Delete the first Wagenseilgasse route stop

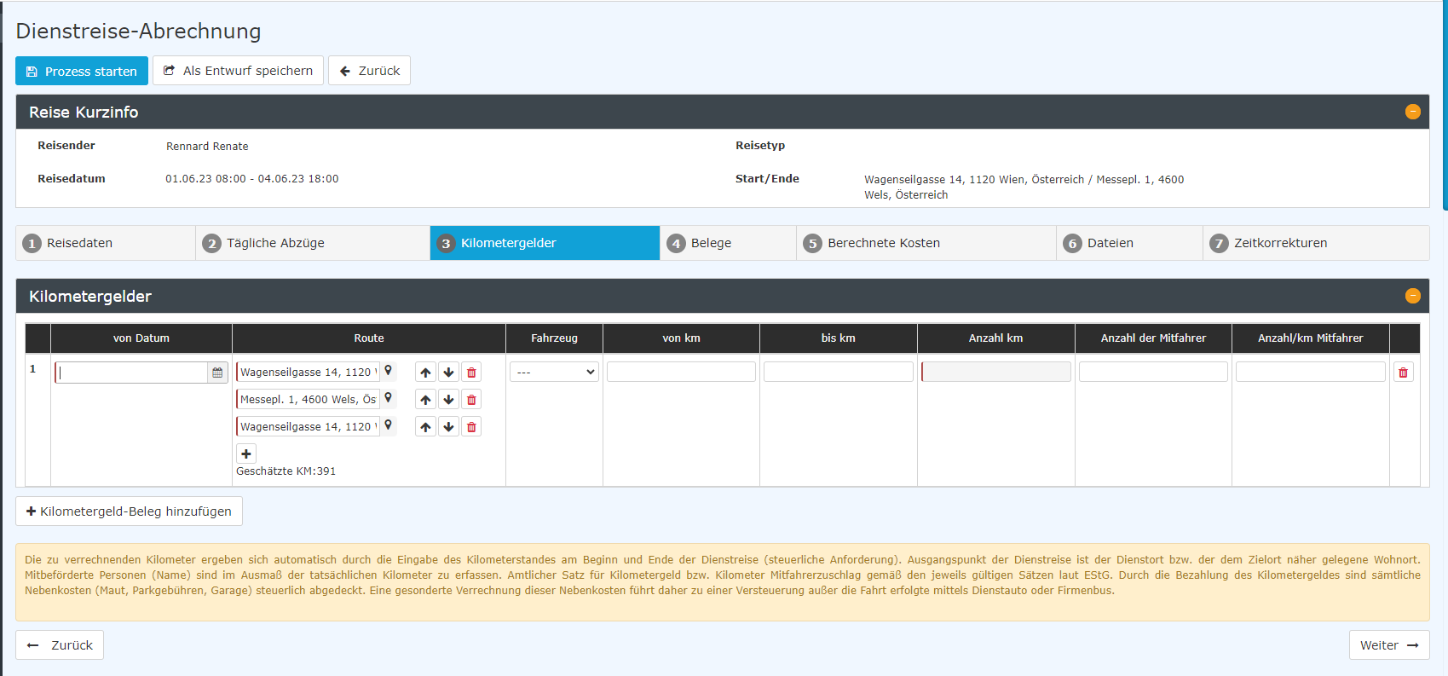point(471,373)
